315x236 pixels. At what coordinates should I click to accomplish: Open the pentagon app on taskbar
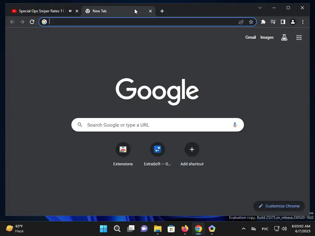[x=212, y=229]
